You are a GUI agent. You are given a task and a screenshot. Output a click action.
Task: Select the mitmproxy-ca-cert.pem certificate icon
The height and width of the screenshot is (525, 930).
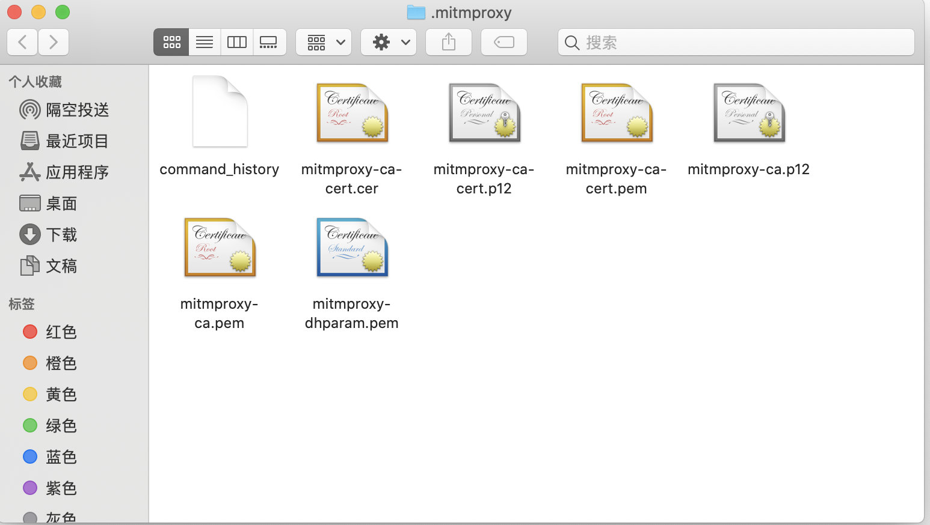pos(617,112)
